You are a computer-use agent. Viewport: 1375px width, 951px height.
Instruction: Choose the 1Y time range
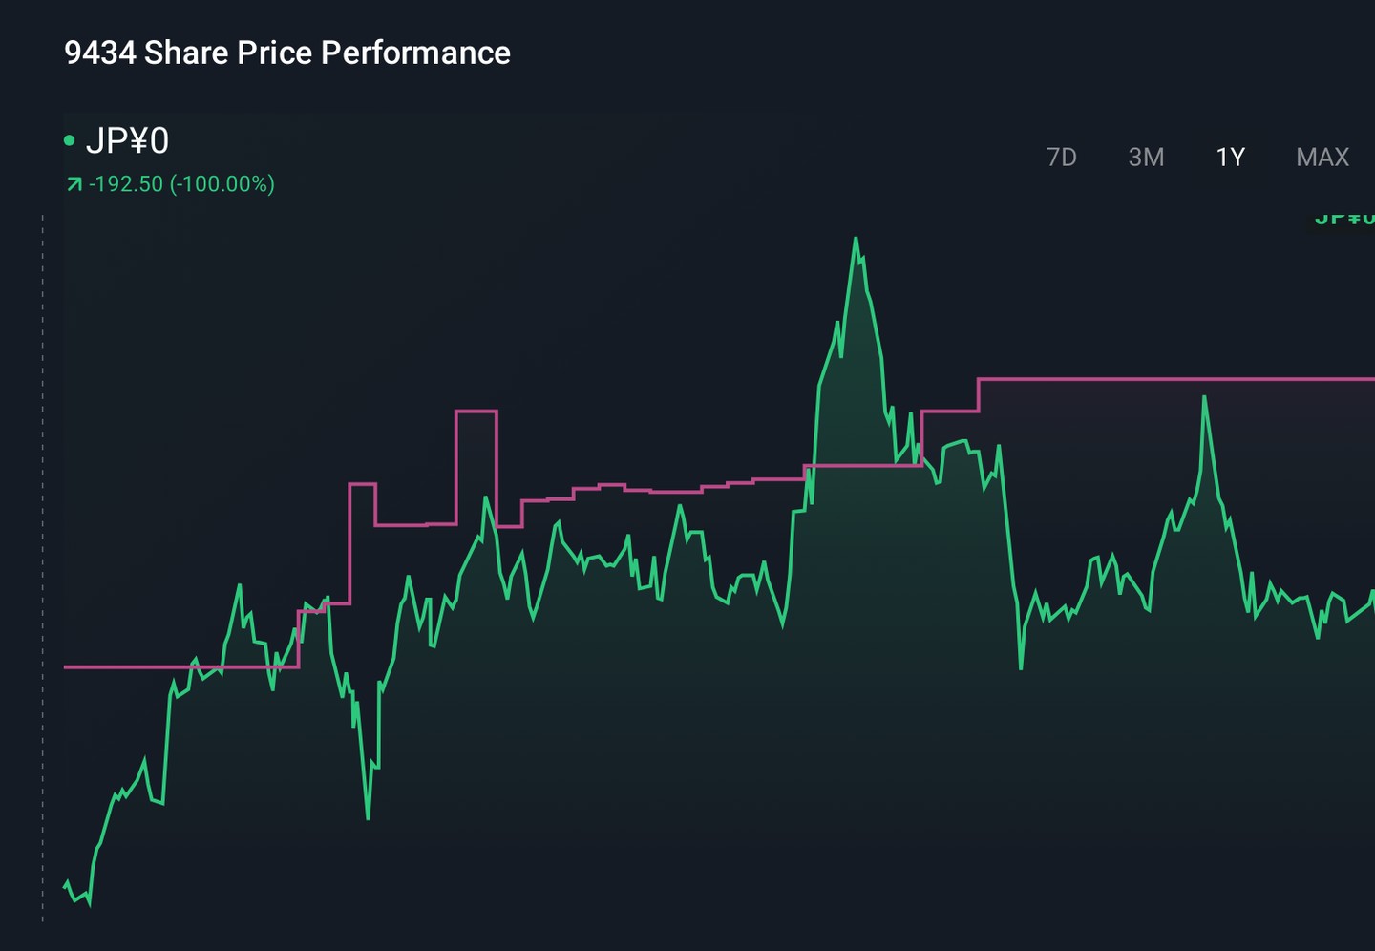(1230, 157)
